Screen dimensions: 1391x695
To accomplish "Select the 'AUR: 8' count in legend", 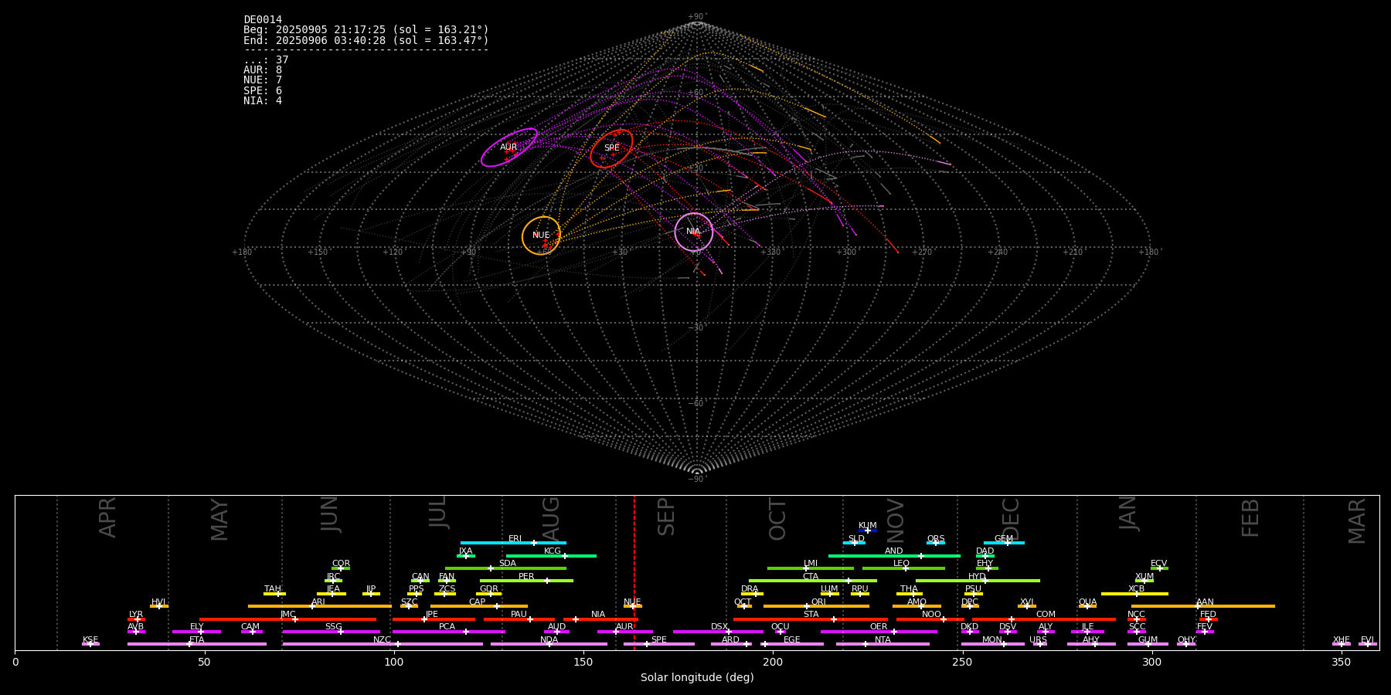I will [263, 70].
